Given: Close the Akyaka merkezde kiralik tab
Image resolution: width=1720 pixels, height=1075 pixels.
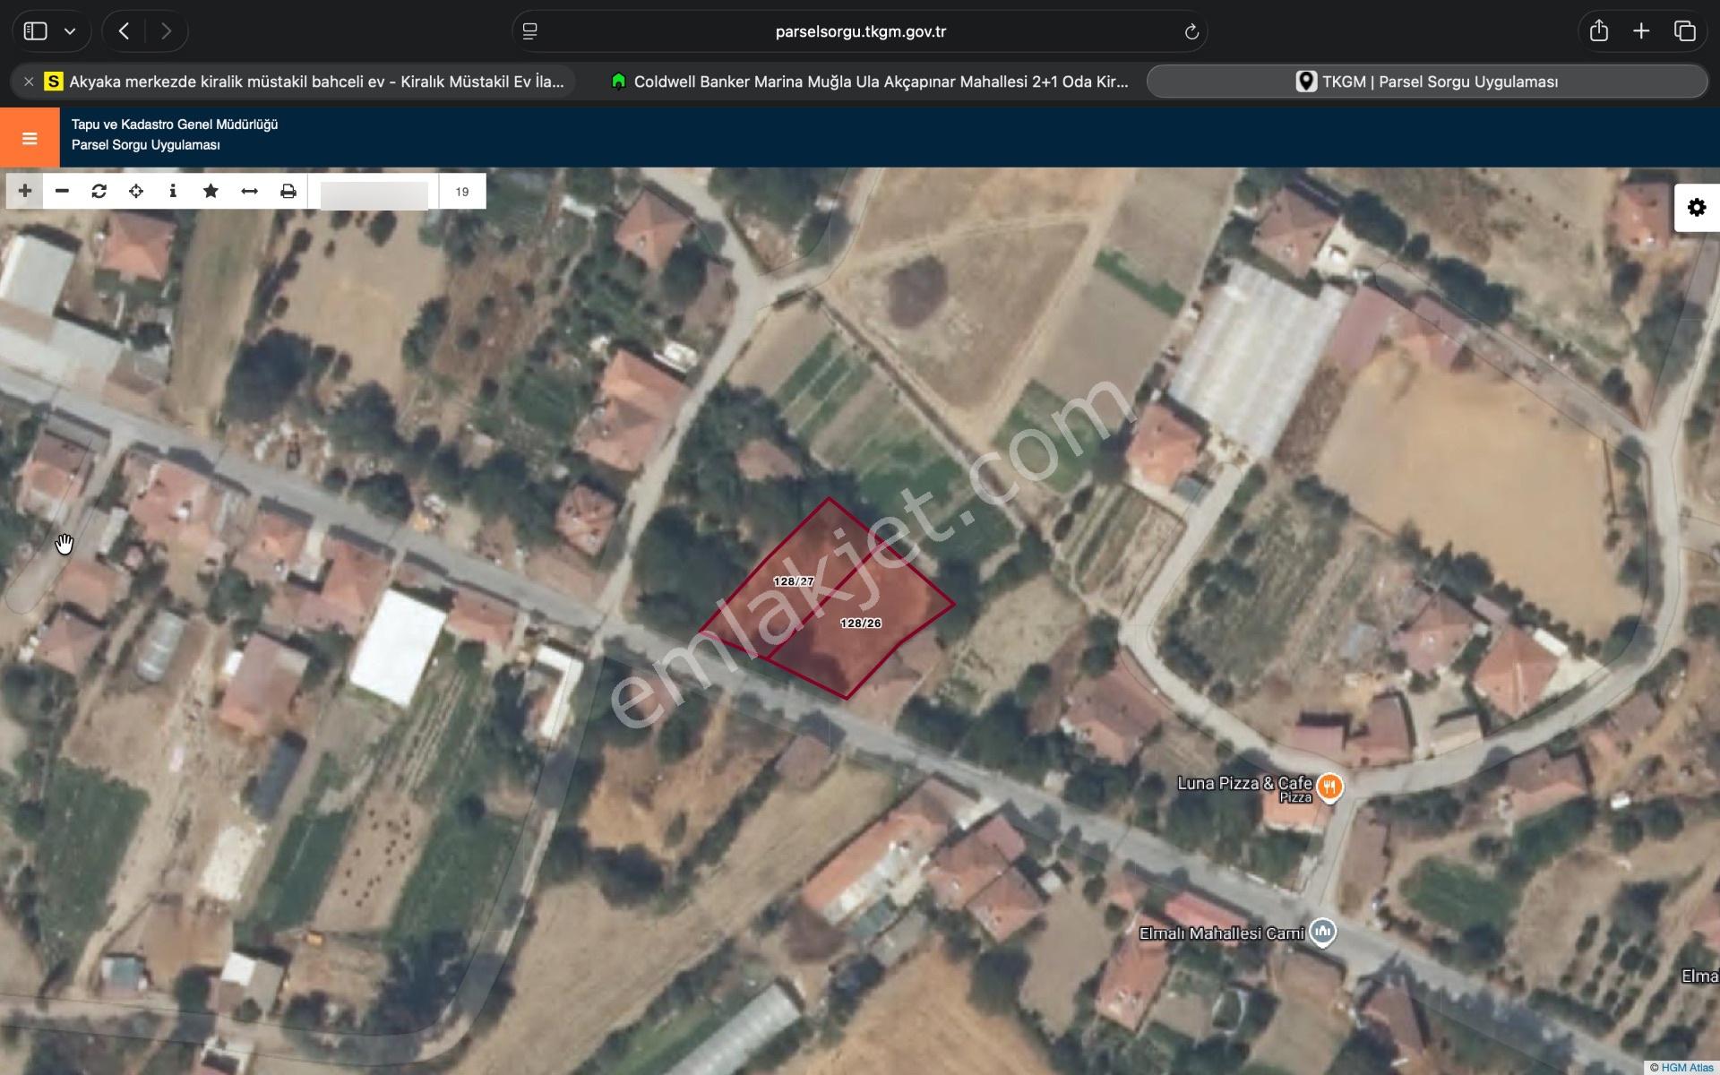Looking at the screenshot, I should pyautogui.click(x=29, y=82).
